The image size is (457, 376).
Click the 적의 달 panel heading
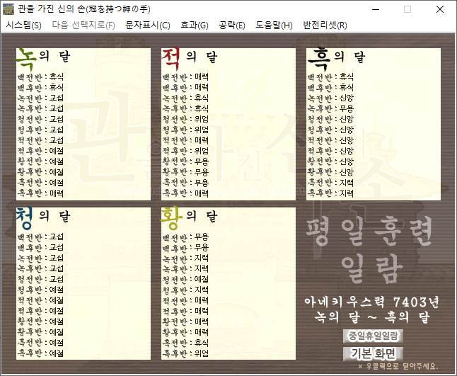coord(190,57)
